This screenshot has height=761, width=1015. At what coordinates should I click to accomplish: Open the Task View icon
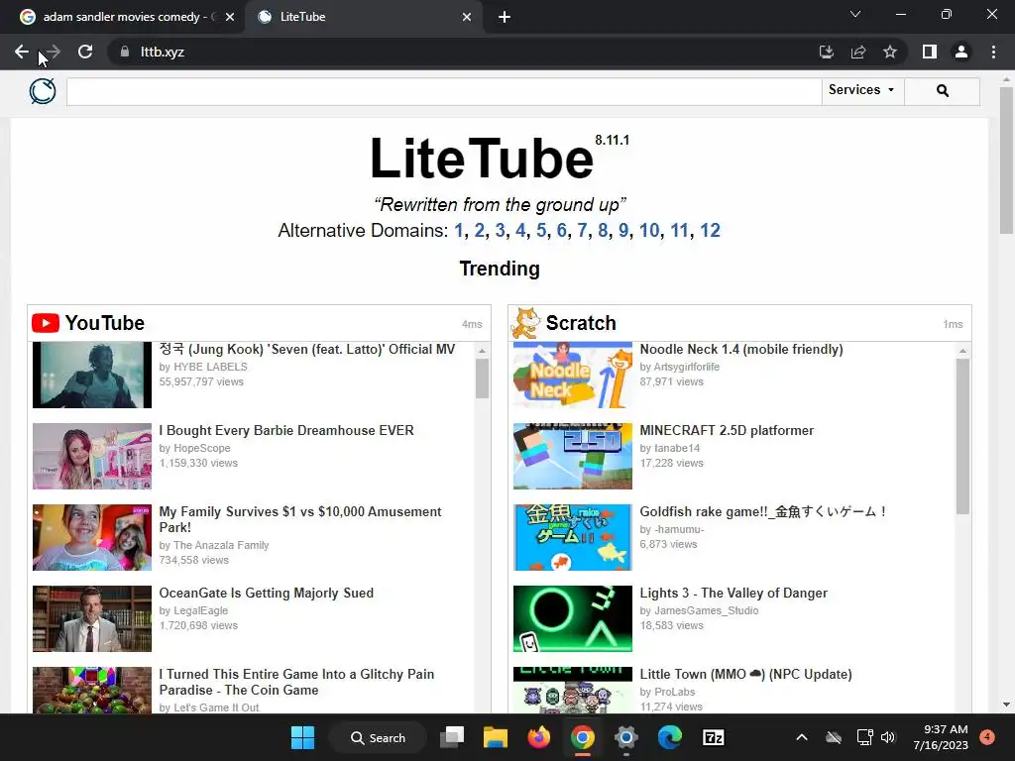point(452,737)
